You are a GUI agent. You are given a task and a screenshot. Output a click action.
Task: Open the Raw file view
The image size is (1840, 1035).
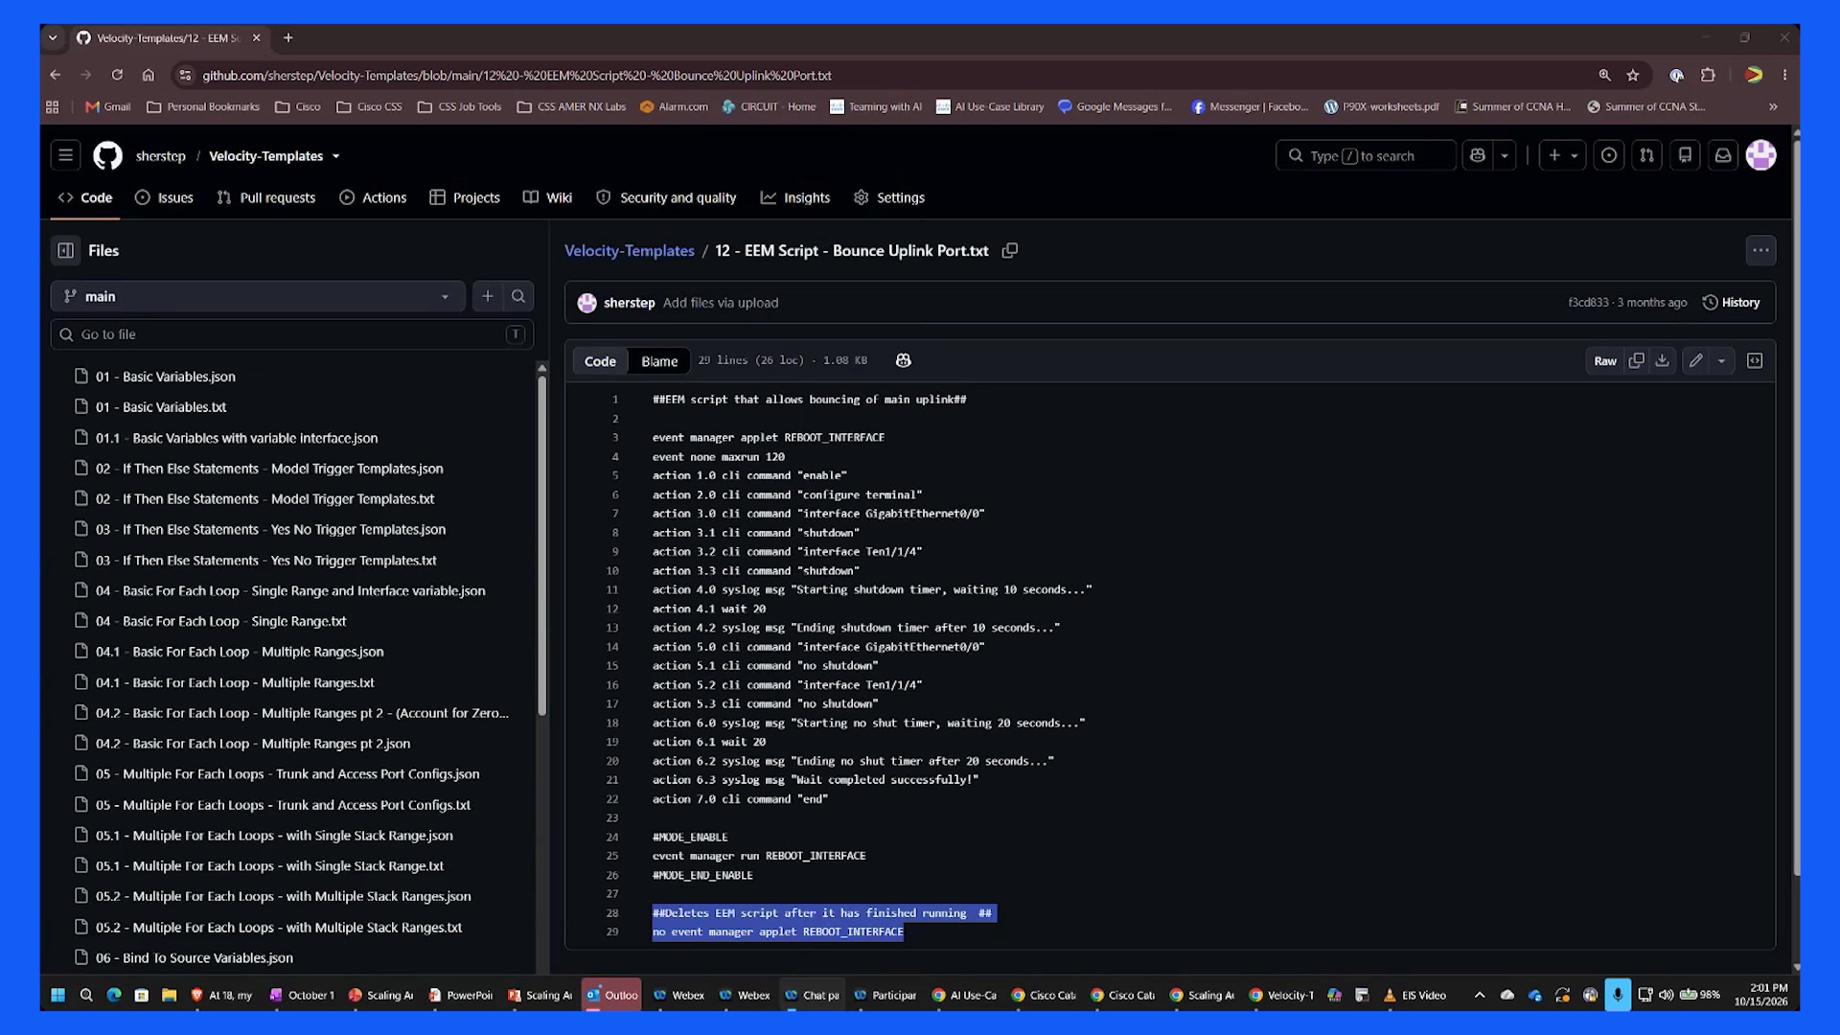click(x=1605, y=360)
